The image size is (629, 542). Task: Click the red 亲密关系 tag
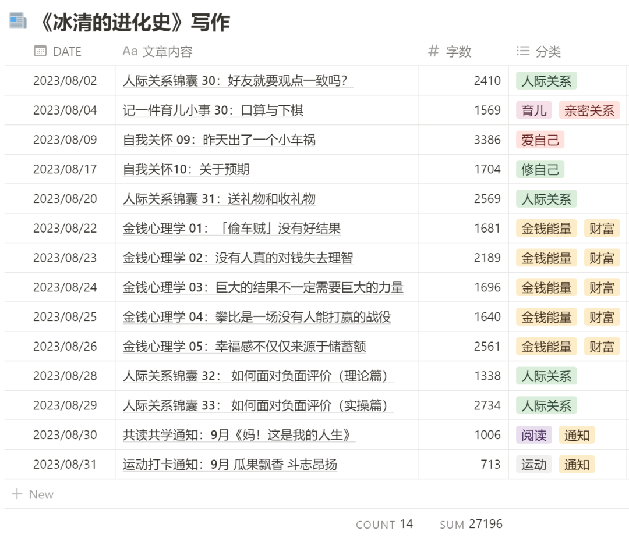click(589, 110)
